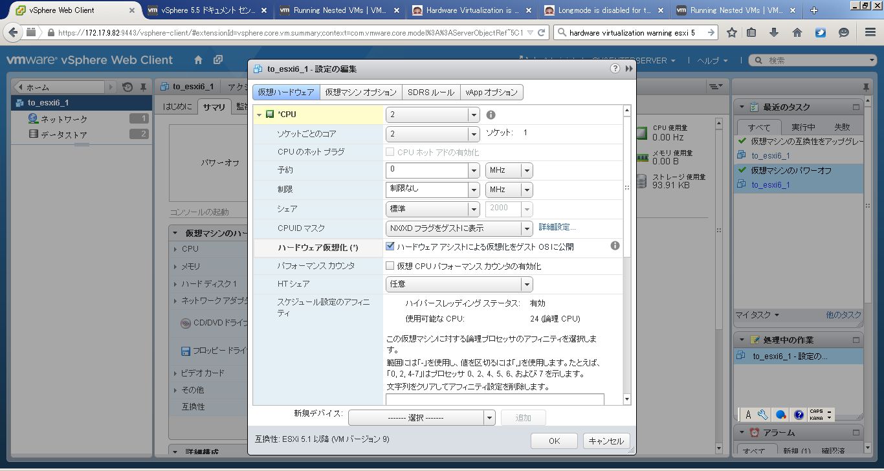884x471 pixels.
Task: Switch to the SDRS rules tab
Action: pos(431,93)
